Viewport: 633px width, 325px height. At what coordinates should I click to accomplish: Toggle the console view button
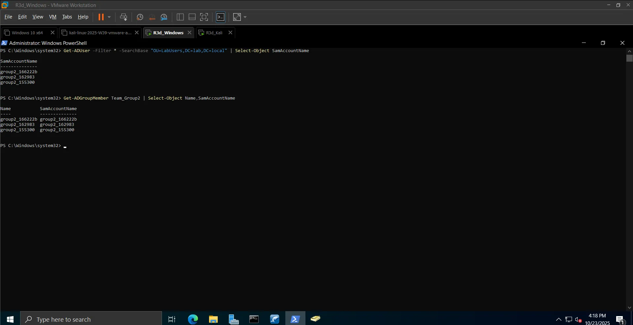coord(220,17)
